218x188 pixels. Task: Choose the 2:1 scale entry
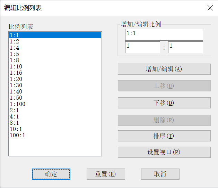[15, 110]
